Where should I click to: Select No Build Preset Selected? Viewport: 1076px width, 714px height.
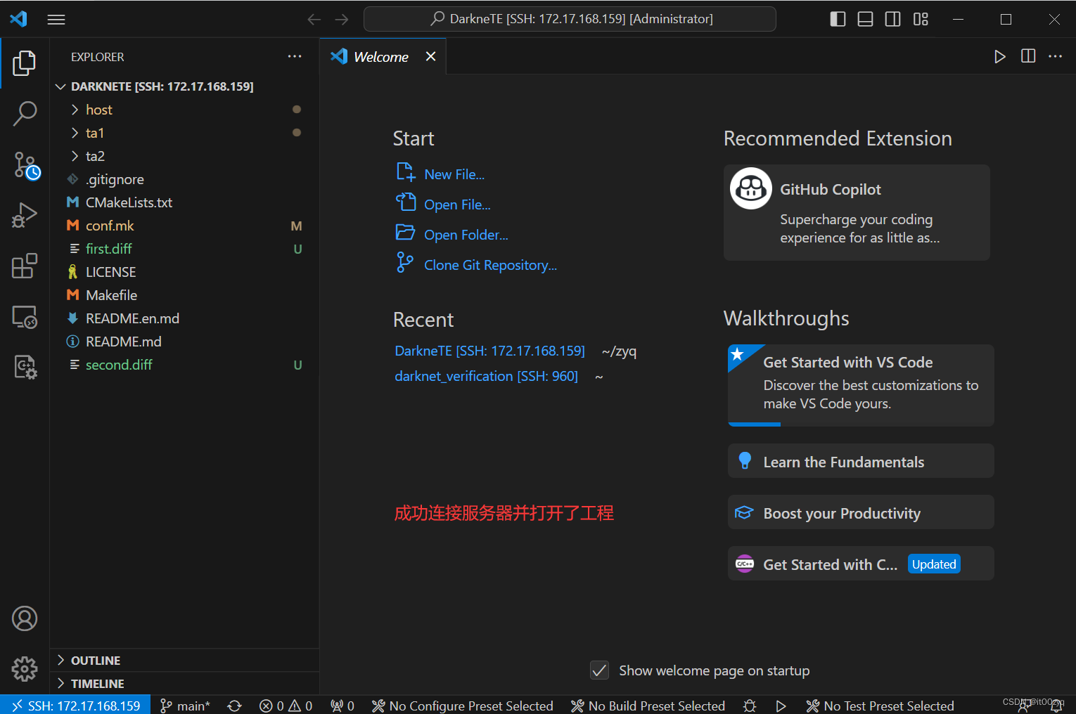[648, 706]
